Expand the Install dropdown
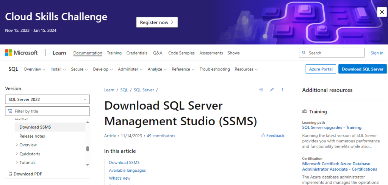Image resolution: width=388 pixels, height=185 pixels. tap(58, 69)
